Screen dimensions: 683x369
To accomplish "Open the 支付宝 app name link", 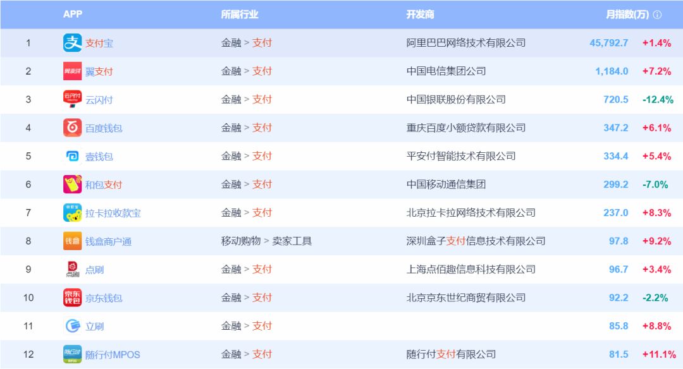I will point(99,43).
